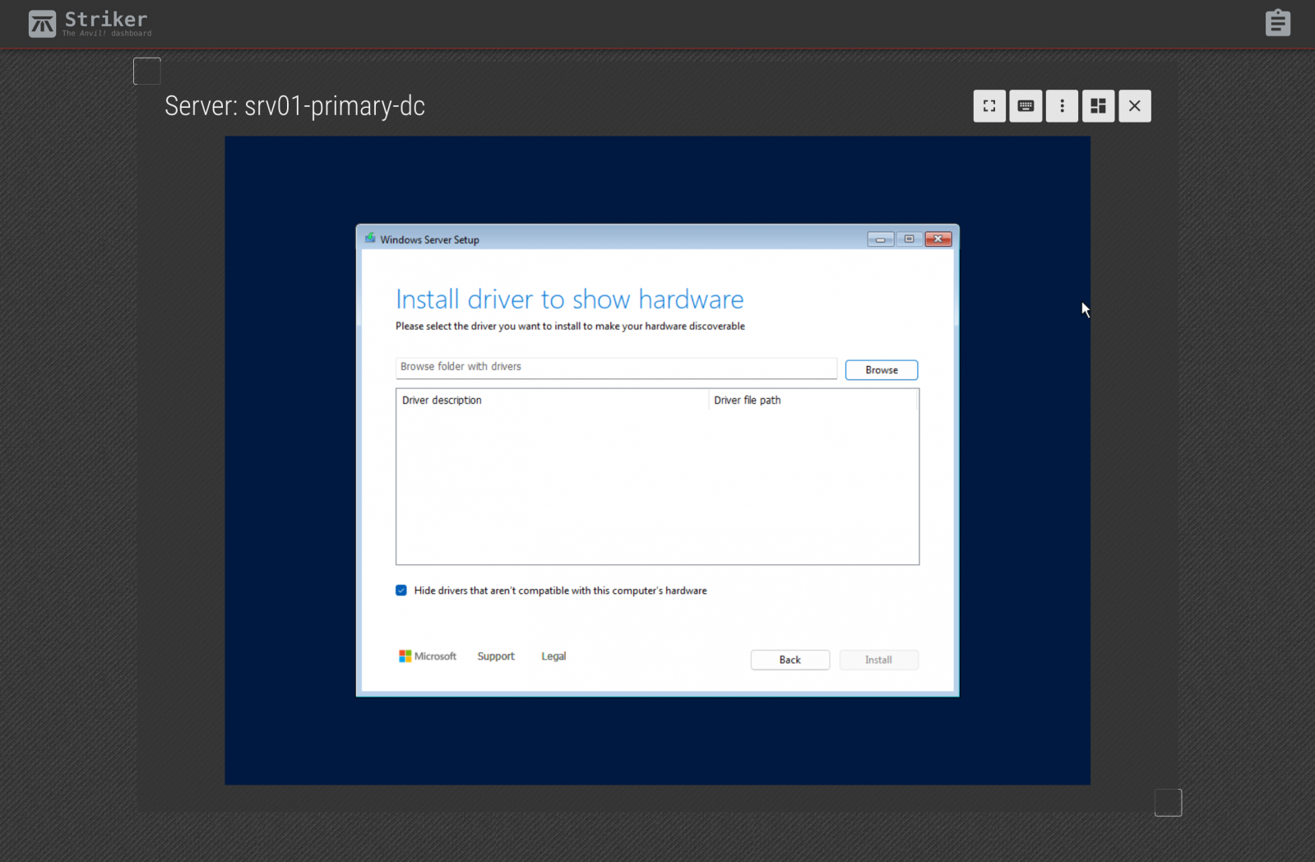Maximize the Windows Server Setup window

(x=909, y=239)
